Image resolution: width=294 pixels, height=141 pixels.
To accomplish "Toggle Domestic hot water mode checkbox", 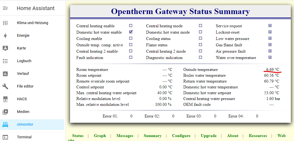I will coord(200,32).
